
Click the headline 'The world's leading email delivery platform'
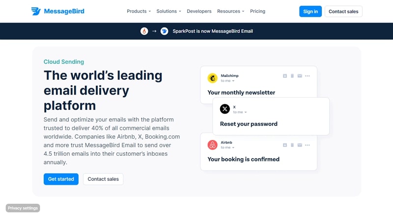coord(103,90)
